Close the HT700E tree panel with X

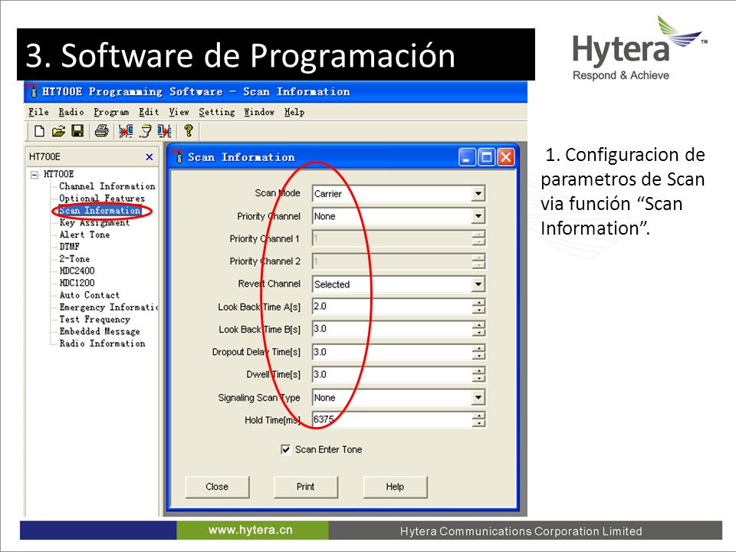click(x=149, y=156)
